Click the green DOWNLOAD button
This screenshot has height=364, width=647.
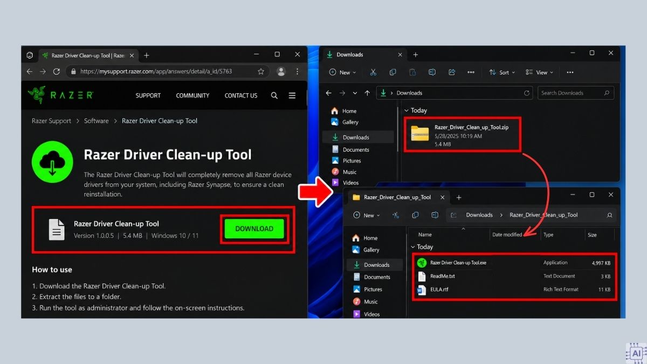point(254,229)
